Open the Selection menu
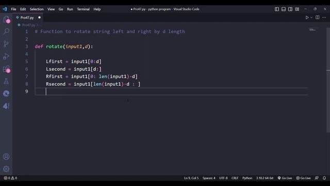The image size is (330, 186). 37,9
